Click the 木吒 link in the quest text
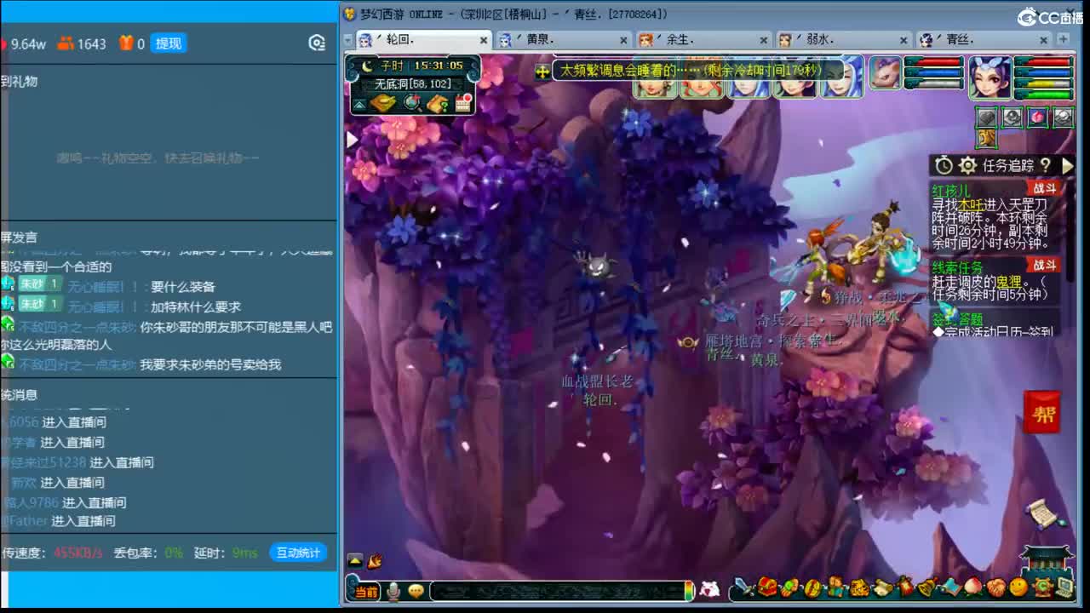 (x=971, y=204)
